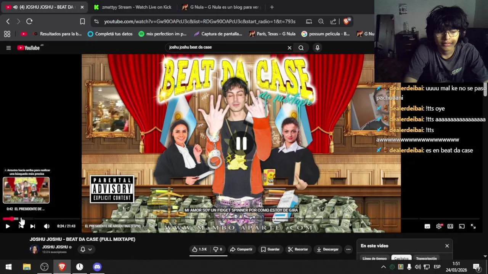
Task: Open the player settings gear
Action: [439, 226]
